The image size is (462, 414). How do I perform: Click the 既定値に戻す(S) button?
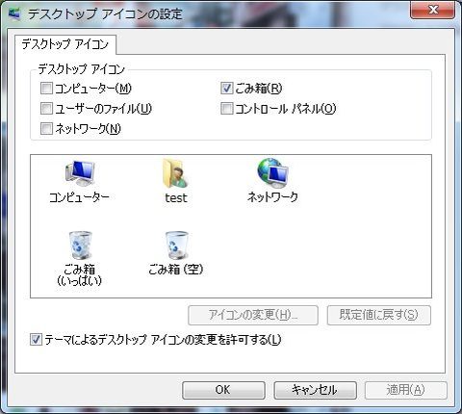click(x=379, y=315)
